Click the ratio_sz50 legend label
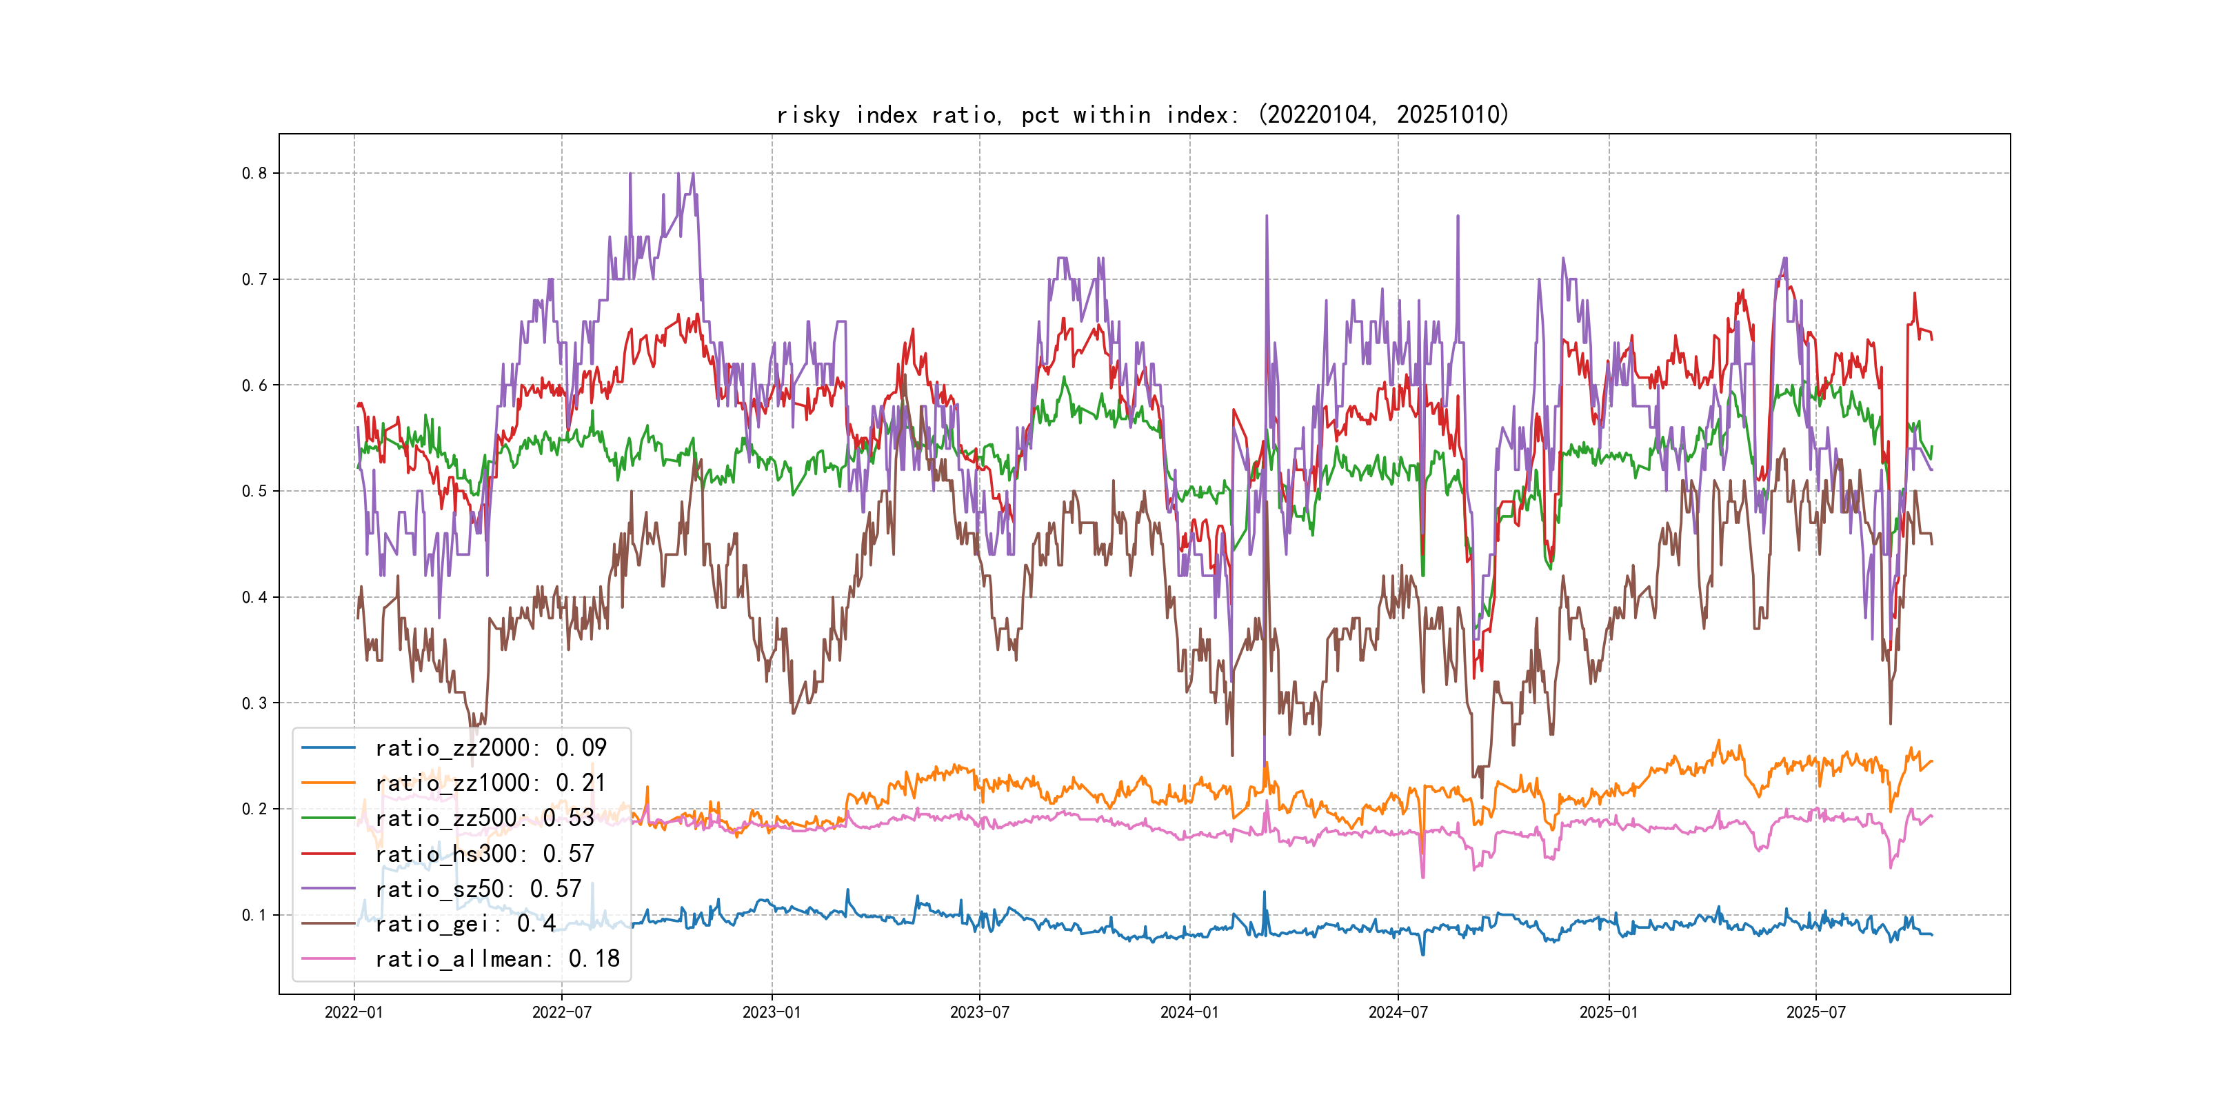Screen dimensions: 2234x1117 478,889
